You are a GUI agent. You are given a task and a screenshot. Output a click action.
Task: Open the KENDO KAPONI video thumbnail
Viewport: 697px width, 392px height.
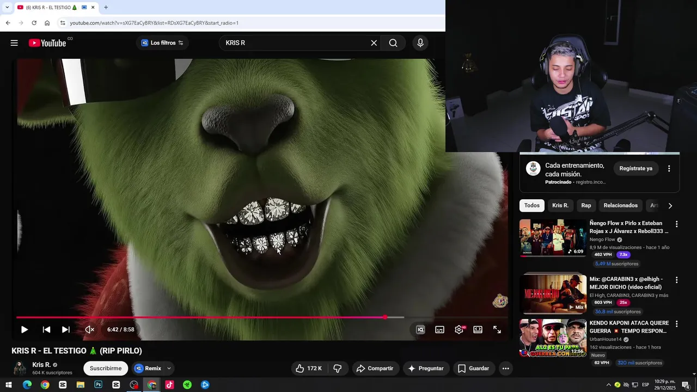553,338
